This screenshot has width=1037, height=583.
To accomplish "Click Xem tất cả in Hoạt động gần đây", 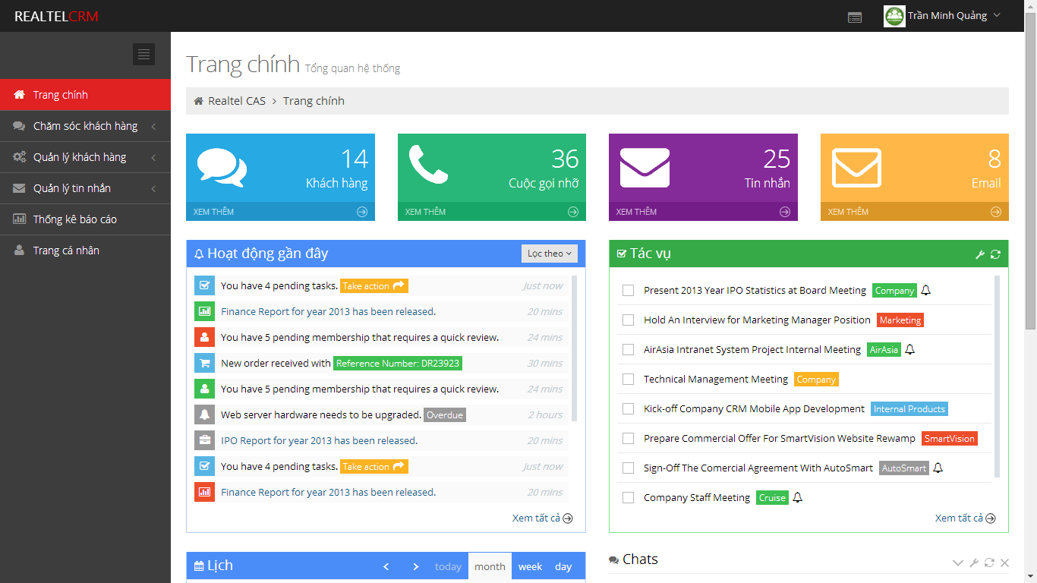I will tap(542, 518).
